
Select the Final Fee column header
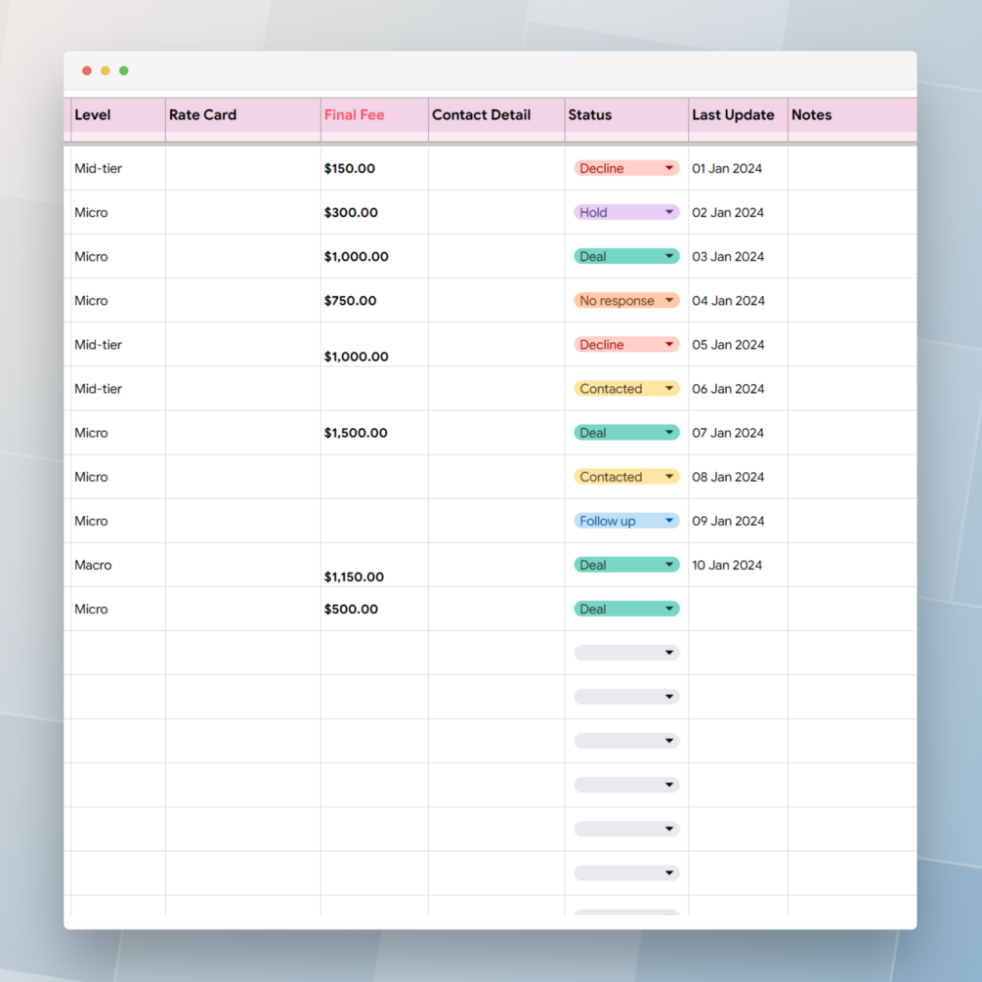coord(374,115)
